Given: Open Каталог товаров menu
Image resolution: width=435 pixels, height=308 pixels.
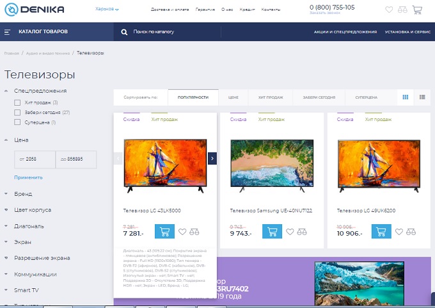Looking at the screenshot, I should pyautogui.click(x=43, y=31).
